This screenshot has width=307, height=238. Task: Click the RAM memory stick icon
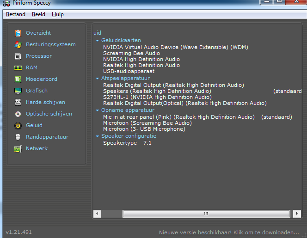click(x=18, y=68)
